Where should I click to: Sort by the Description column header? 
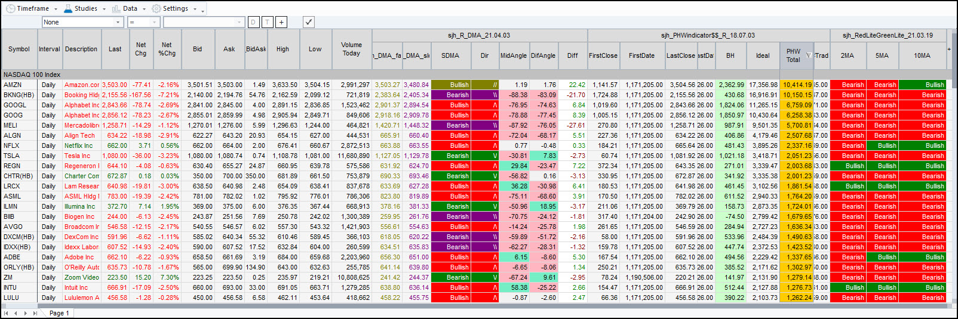tap(81, 49)
